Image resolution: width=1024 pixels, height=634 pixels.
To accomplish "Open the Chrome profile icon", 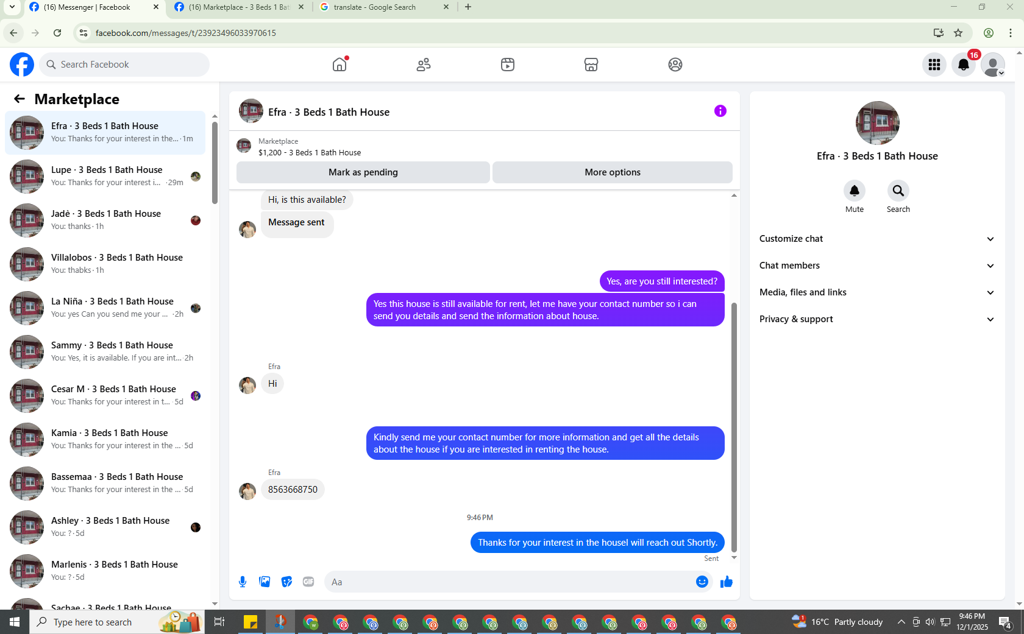I will pos(989,33).
